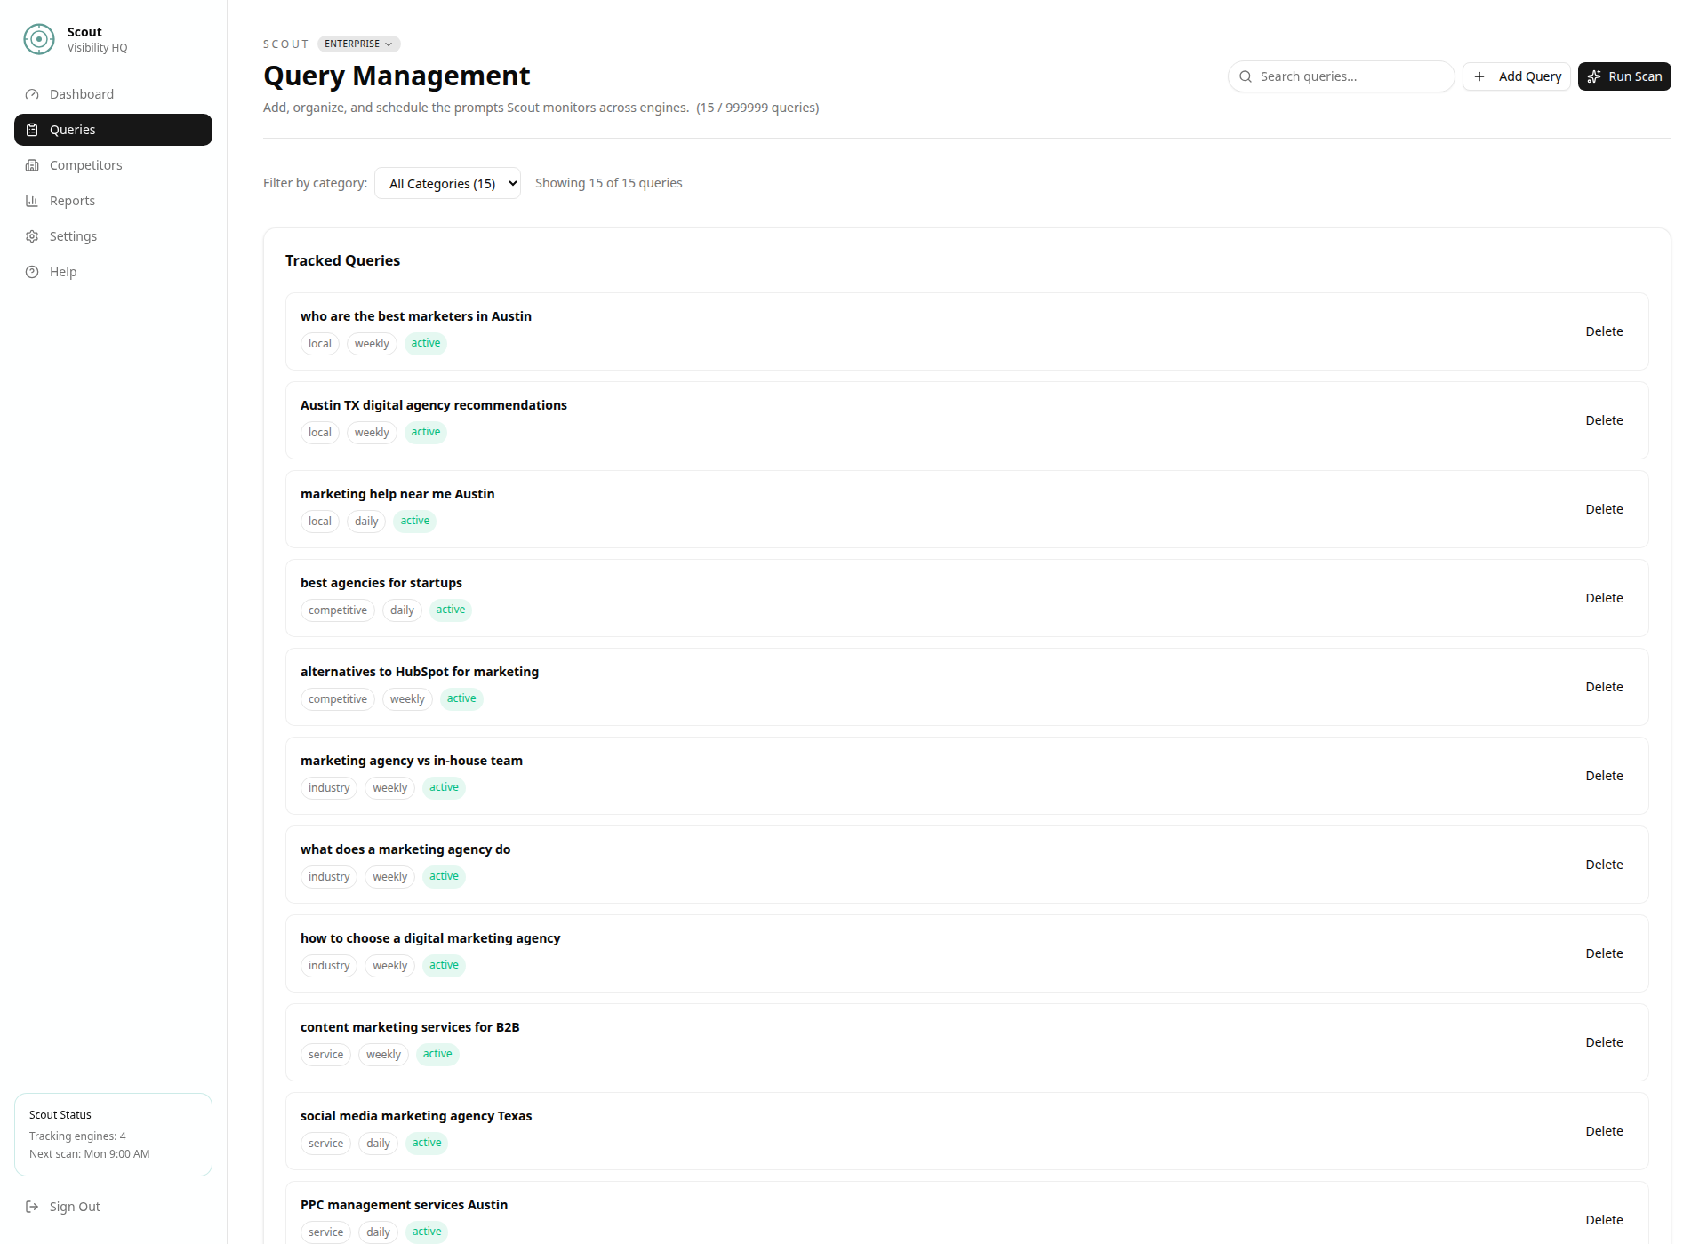
Task: Switch to the Reports section
Action: point(72,200)
